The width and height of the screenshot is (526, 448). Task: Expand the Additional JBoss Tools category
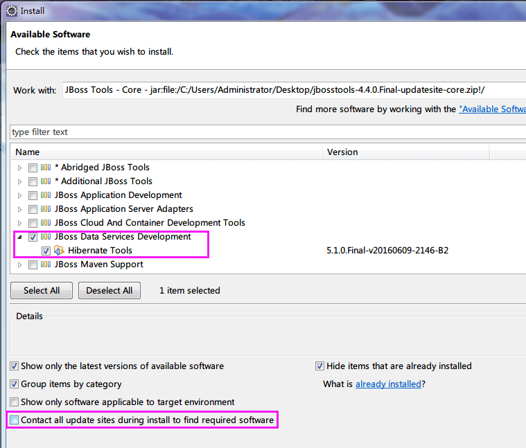(20, 181)
